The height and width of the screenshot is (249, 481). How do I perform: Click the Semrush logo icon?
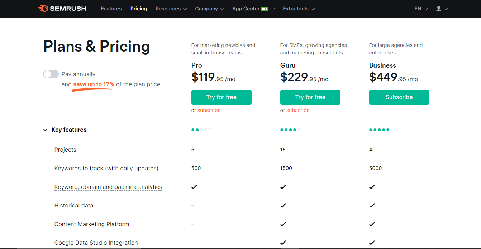point(43,9)
